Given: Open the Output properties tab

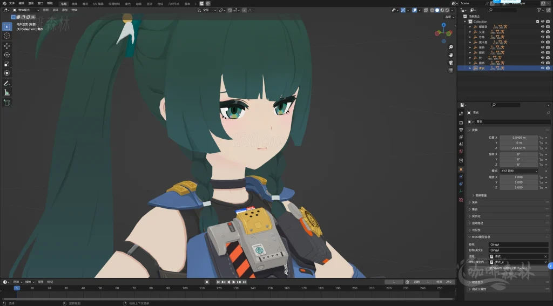Looking at the screenshot, I should pyautogui.click(x=461, y=130).
